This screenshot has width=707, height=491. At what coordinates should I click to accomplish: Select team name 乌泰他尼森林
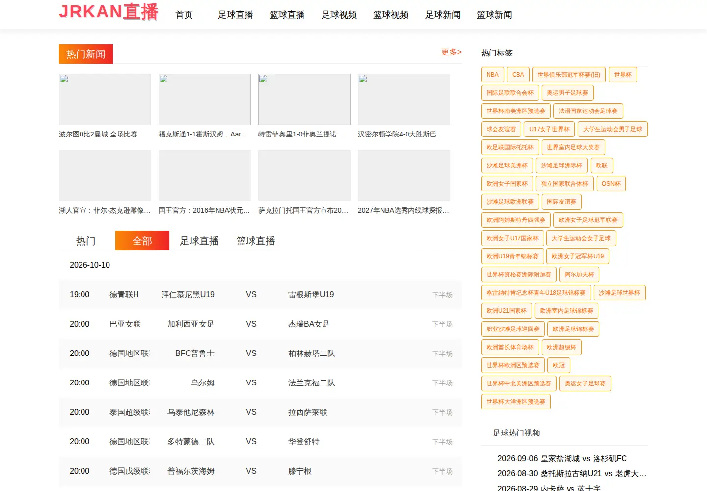pos(191,412)
